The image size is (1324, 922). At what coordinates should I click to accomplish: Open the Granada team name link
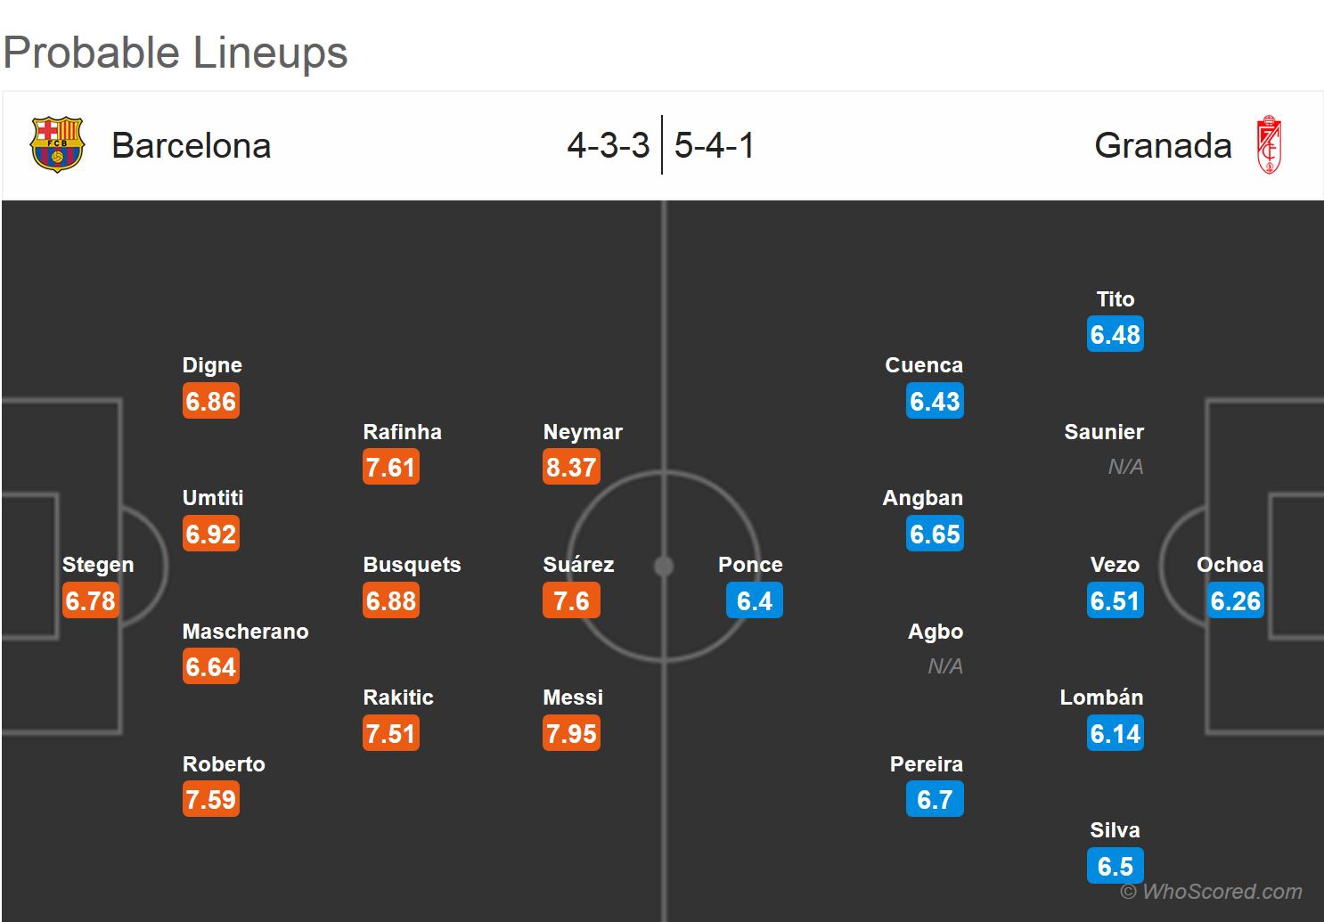point(1163,145)
